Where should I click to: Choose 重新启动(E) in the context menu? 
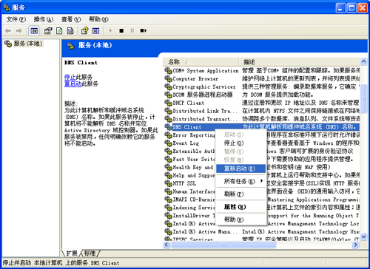click(x=241, y=168)
